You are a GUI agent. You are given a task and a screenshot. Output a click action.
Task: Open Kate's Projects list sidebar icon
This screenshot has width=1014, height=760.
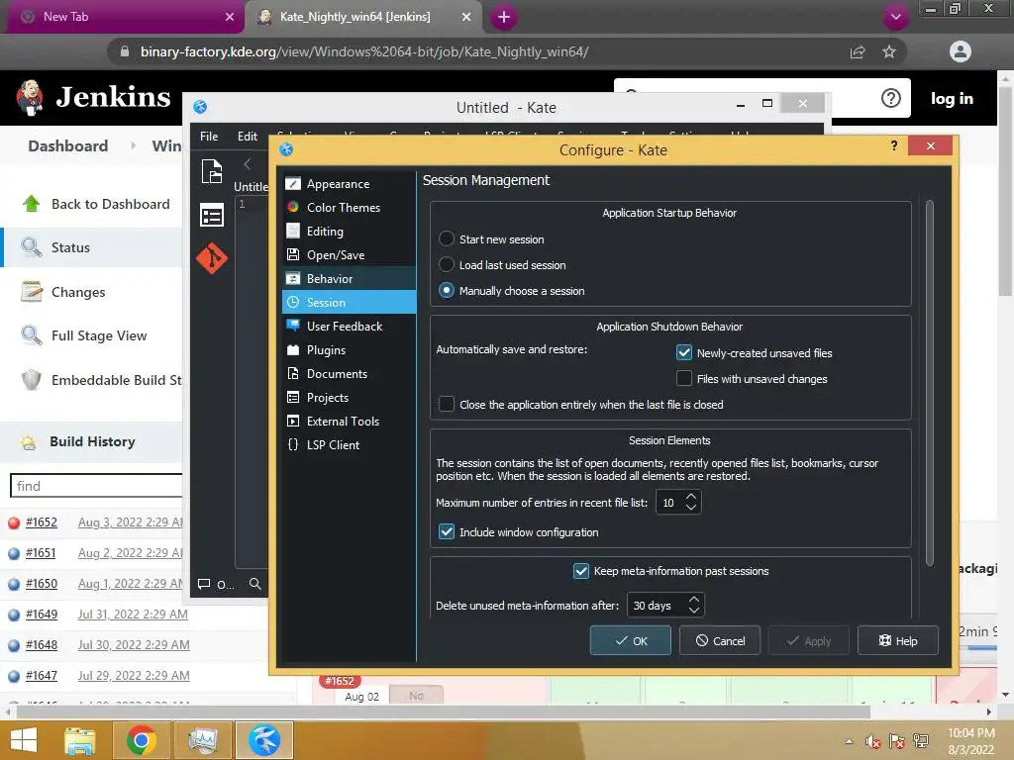[x=212, y=215]
